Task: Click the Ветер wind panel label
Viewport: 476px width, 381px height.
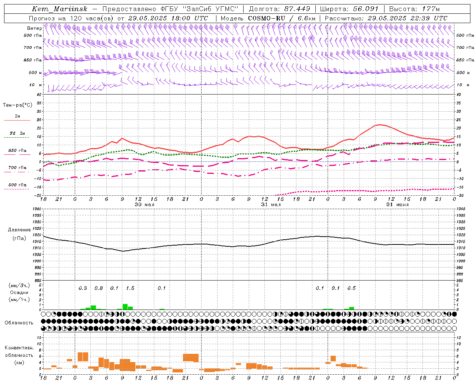Action: click(34, 28)
